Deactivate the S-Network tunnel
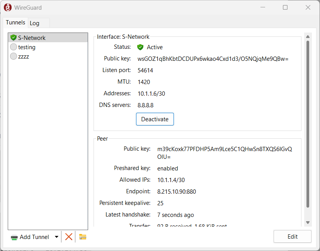Viewport: 320px width, 251px height. (155, 119)
